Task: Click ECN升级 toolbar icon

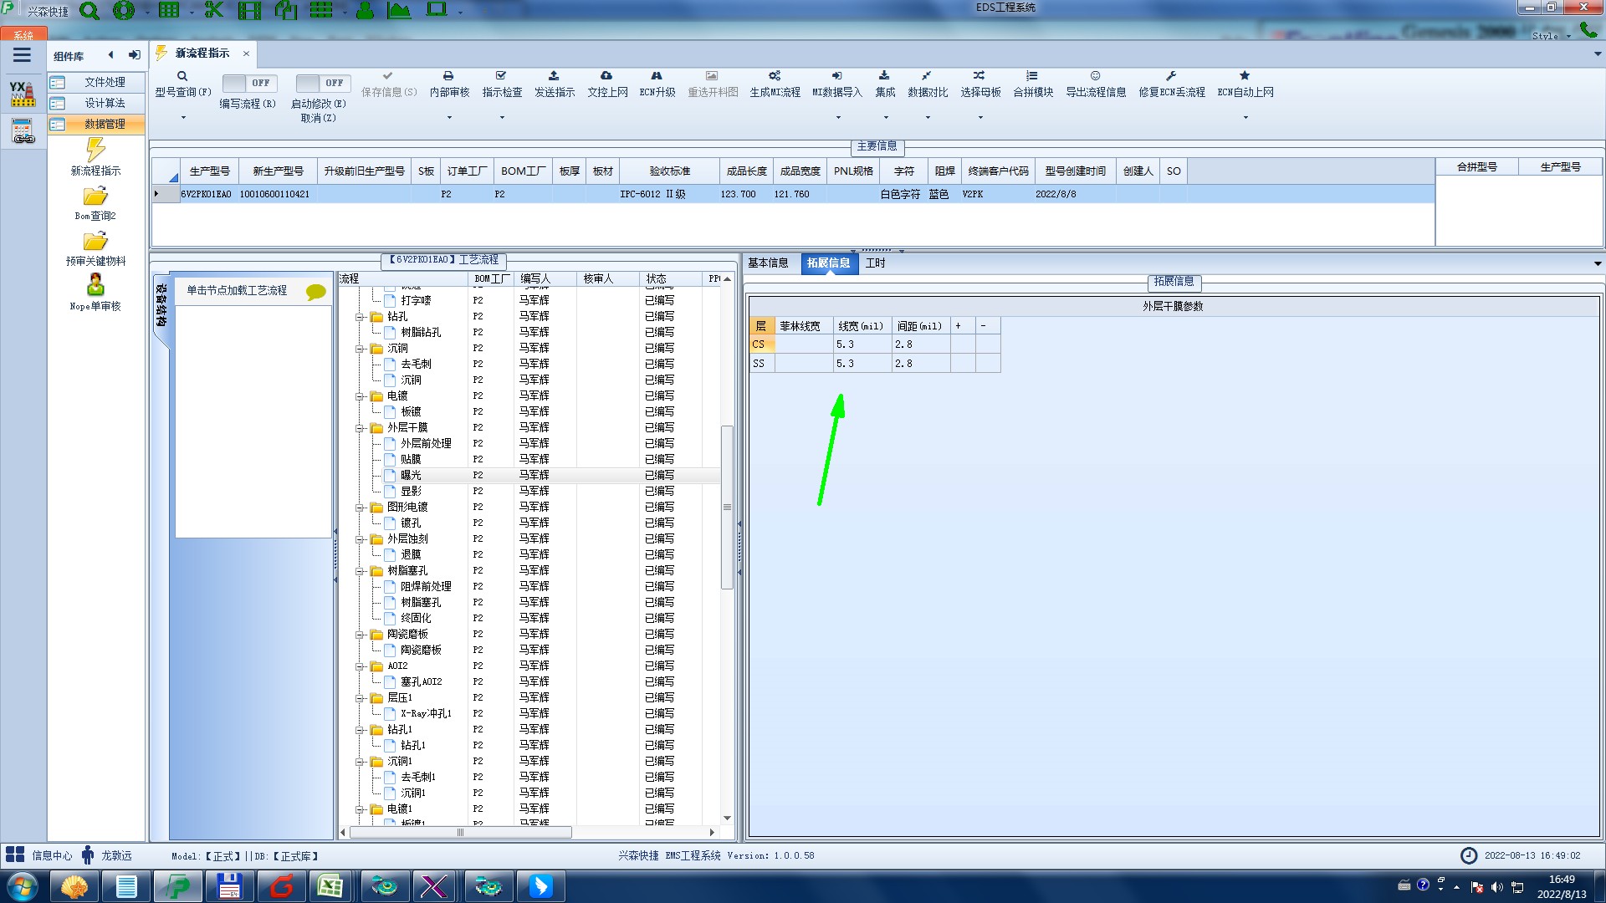Action: (657, 76)
